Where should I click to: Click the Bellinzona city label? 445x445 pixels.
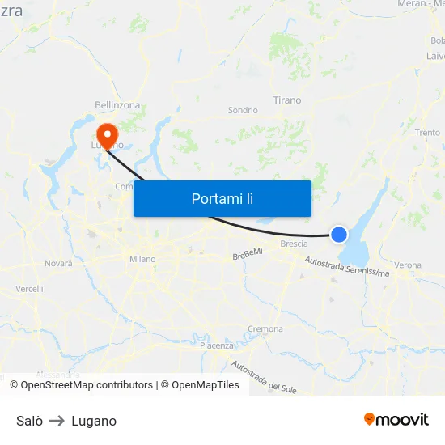[x=117, y=105]
